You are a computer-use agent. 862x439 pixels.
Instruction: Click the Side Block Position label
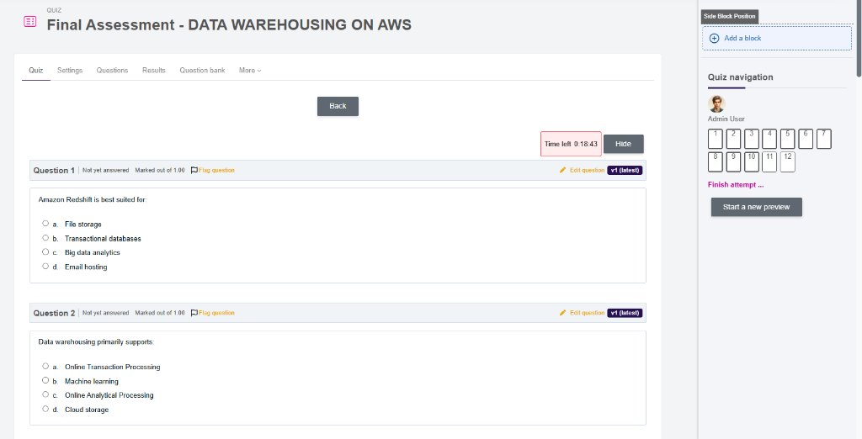point(730,17)
